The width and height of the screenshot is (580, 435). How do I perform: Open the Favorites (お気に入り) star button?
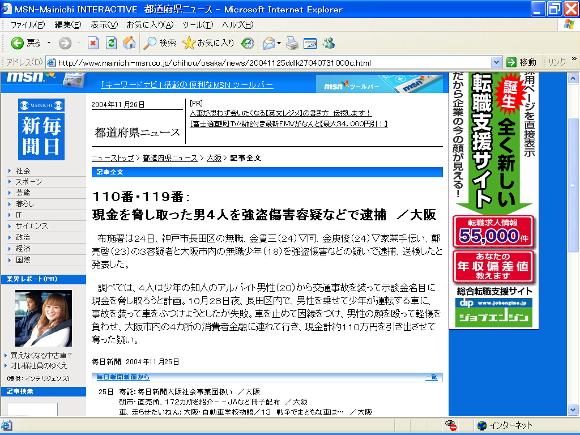point(208,43)
